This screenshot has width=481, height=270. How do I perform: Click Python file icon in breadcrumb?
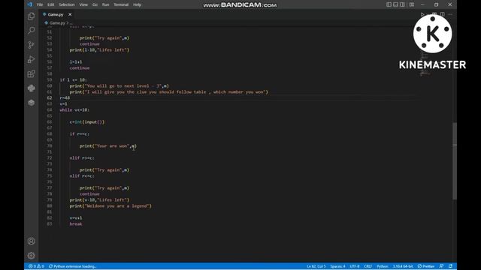(x=46, y=23)
